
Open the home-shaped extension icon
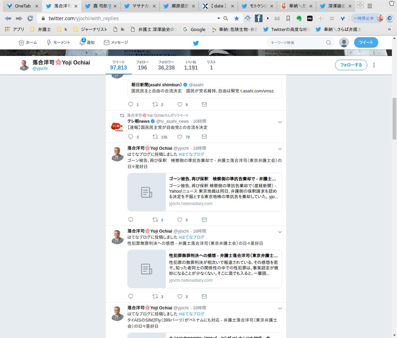pyautogui.click(x=248, y=18)
